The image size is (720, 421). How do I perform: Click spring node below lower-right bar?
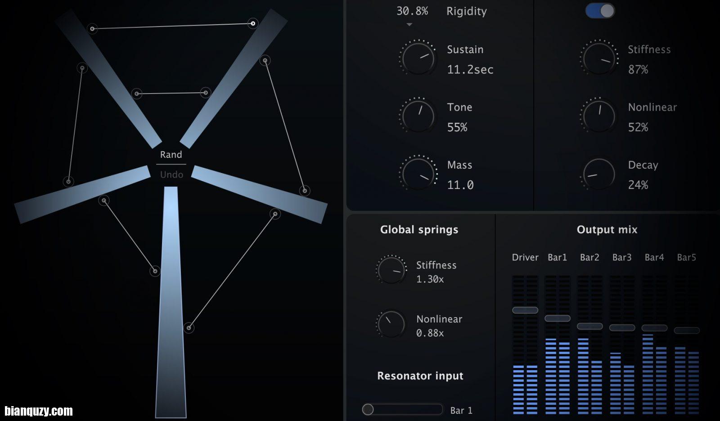tap(275, 214)
